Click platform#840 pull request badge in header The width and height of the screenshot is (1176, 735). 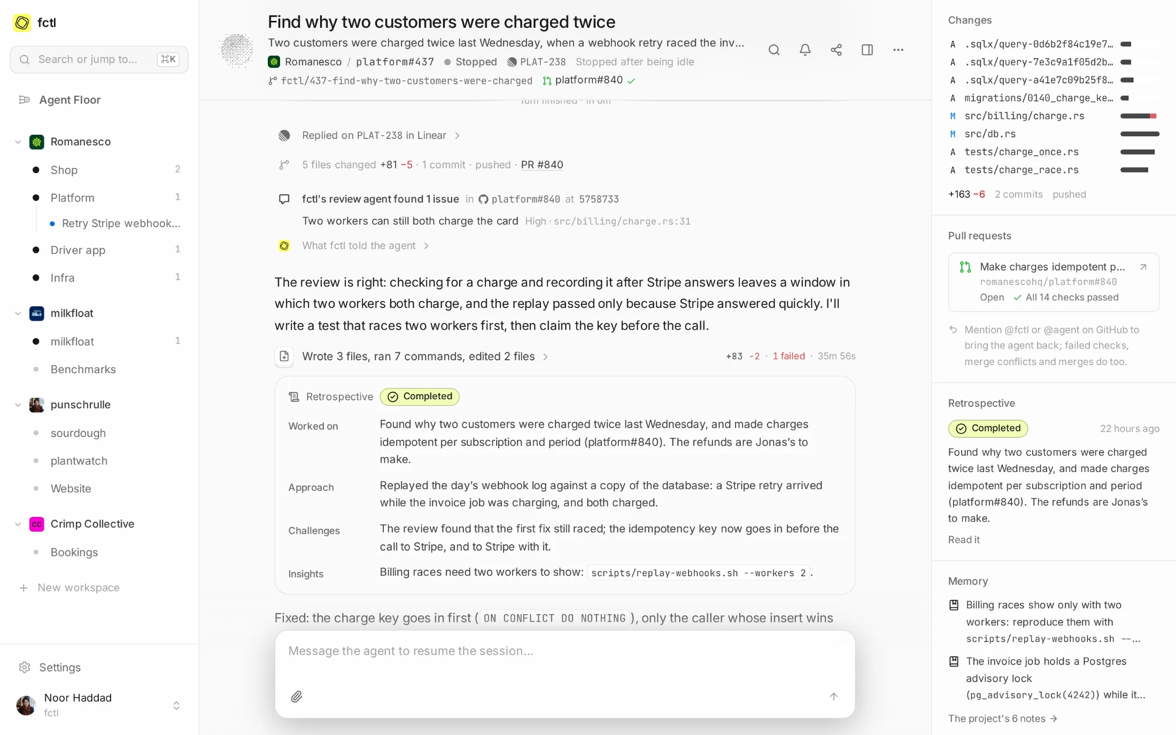point(589,80)
